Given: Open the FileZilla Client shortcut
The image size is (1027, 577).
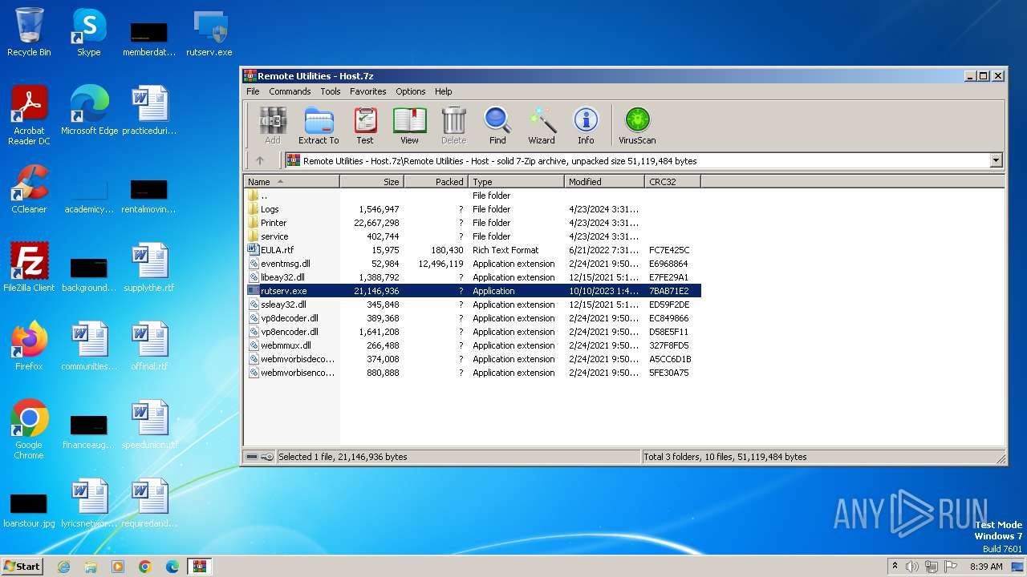Looking at the screenshot, I should pyautogui.click(x=29, y=268).
